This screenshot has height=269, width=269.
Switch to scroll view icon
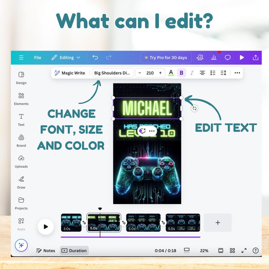click(x=221, y=251)
